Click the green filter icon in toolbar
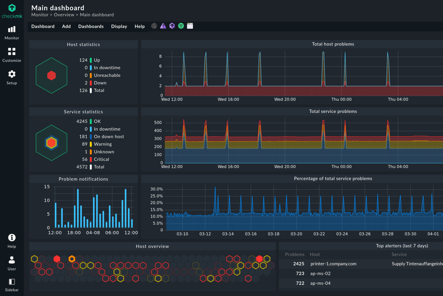 pyautogui.click(x=181, y=26)
